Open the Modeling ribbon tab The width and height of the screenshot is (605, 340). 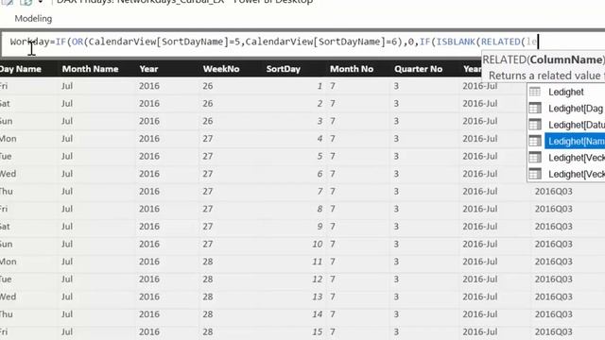click(33, 19)
